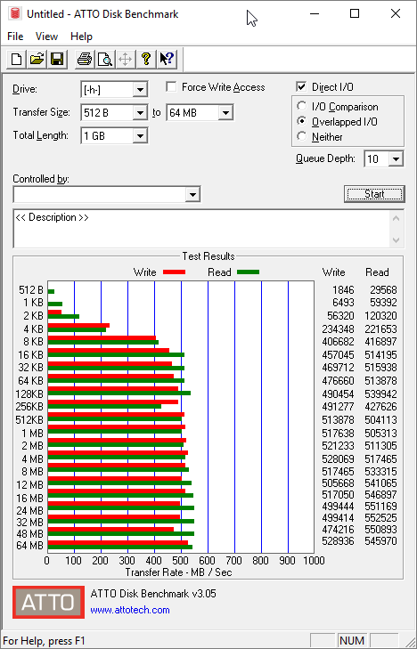Open the File menu
Image resolution: width=417 pixels, height=649 pixels.
tap(15, 37)
